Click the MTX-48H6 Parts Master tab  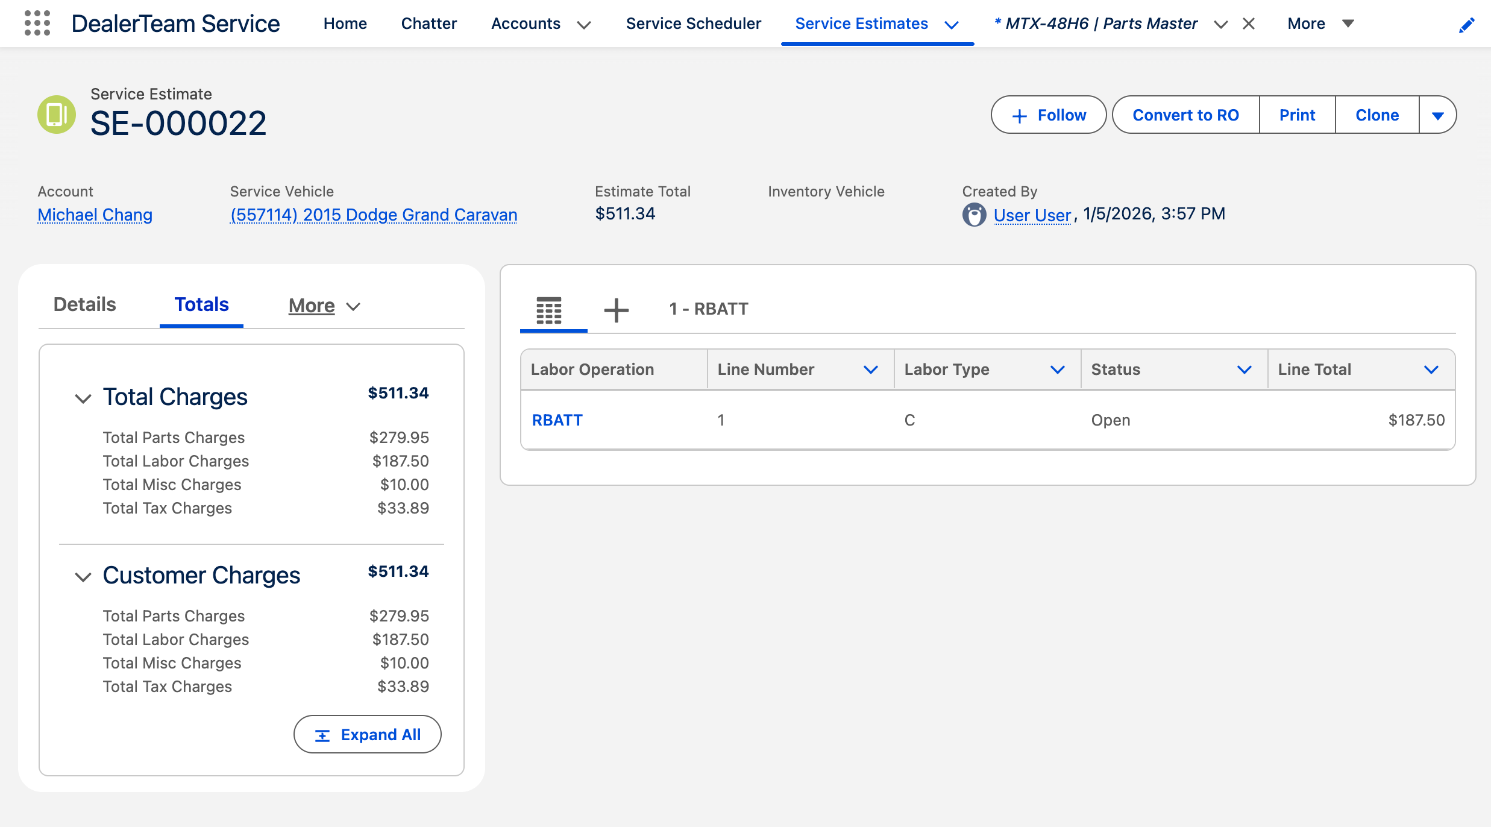click(1096, 24)
